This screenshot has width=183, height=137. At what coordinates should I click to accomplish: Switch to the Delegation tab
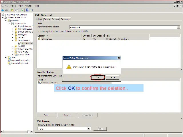tap(65, 19)
